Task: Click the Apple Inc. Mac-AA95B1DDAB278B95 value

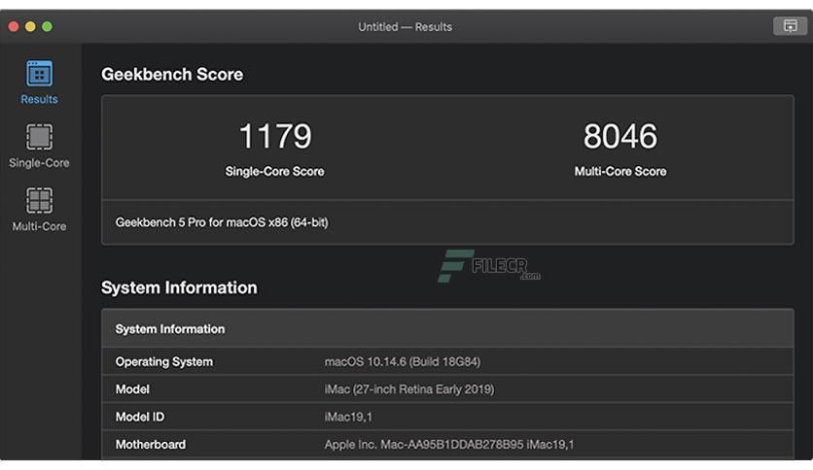Action: 449,445
